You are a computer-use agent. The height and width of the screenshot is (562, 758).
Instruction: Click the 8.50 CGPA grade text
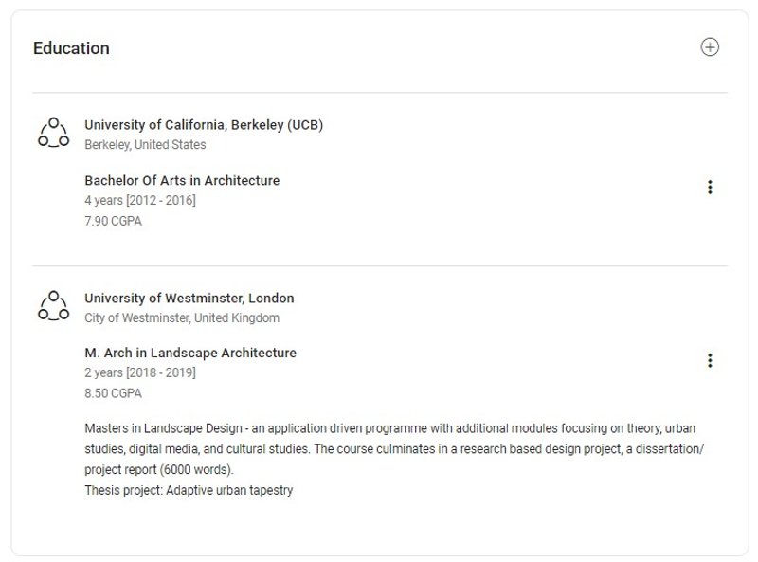113,393
